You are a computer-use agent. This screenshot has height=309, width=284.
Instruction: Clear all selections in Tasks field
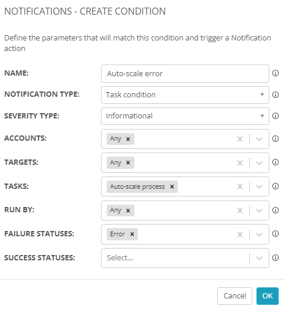coord(240,186)
